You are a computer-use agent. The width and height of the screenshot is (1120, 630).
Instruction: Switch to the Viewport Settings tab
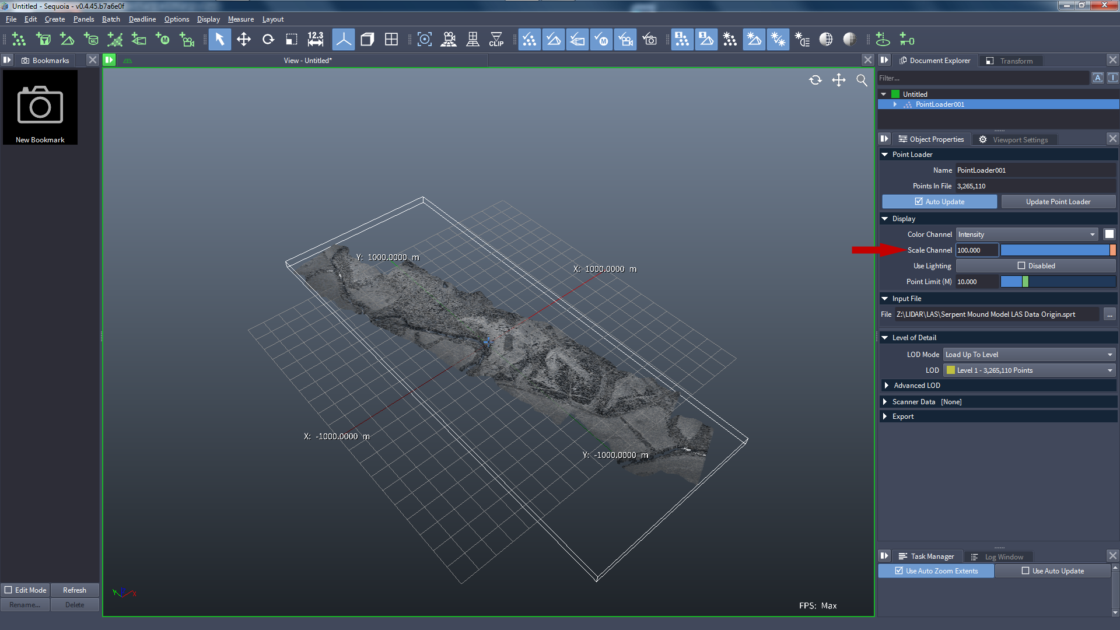[1015, 139]
